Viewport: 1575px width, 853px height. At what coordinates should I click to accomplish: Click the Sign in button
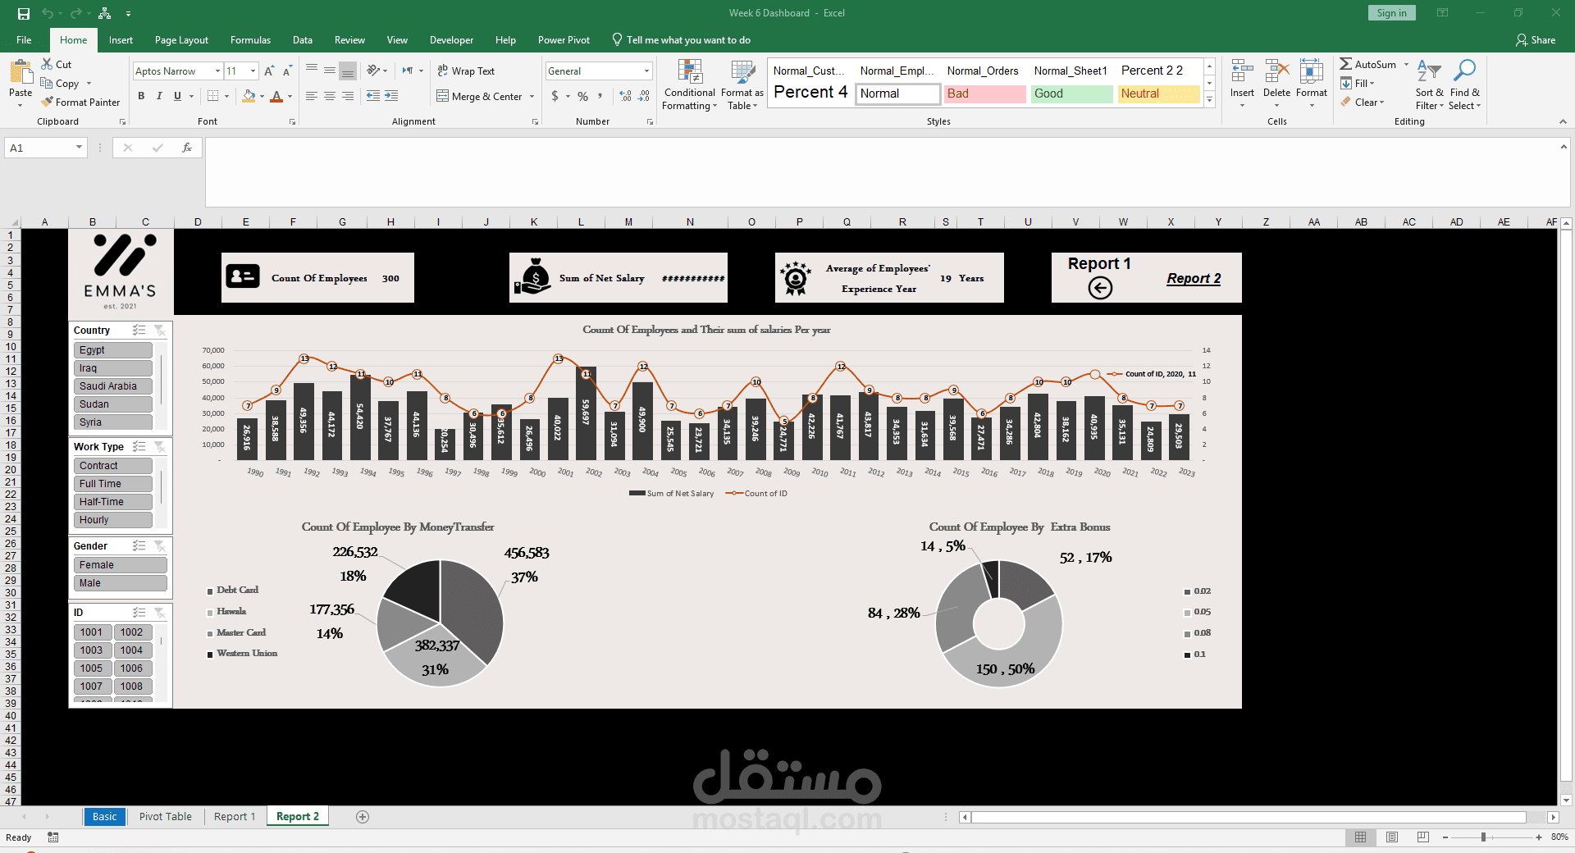pyautogui.click(x=1391, y=12)
